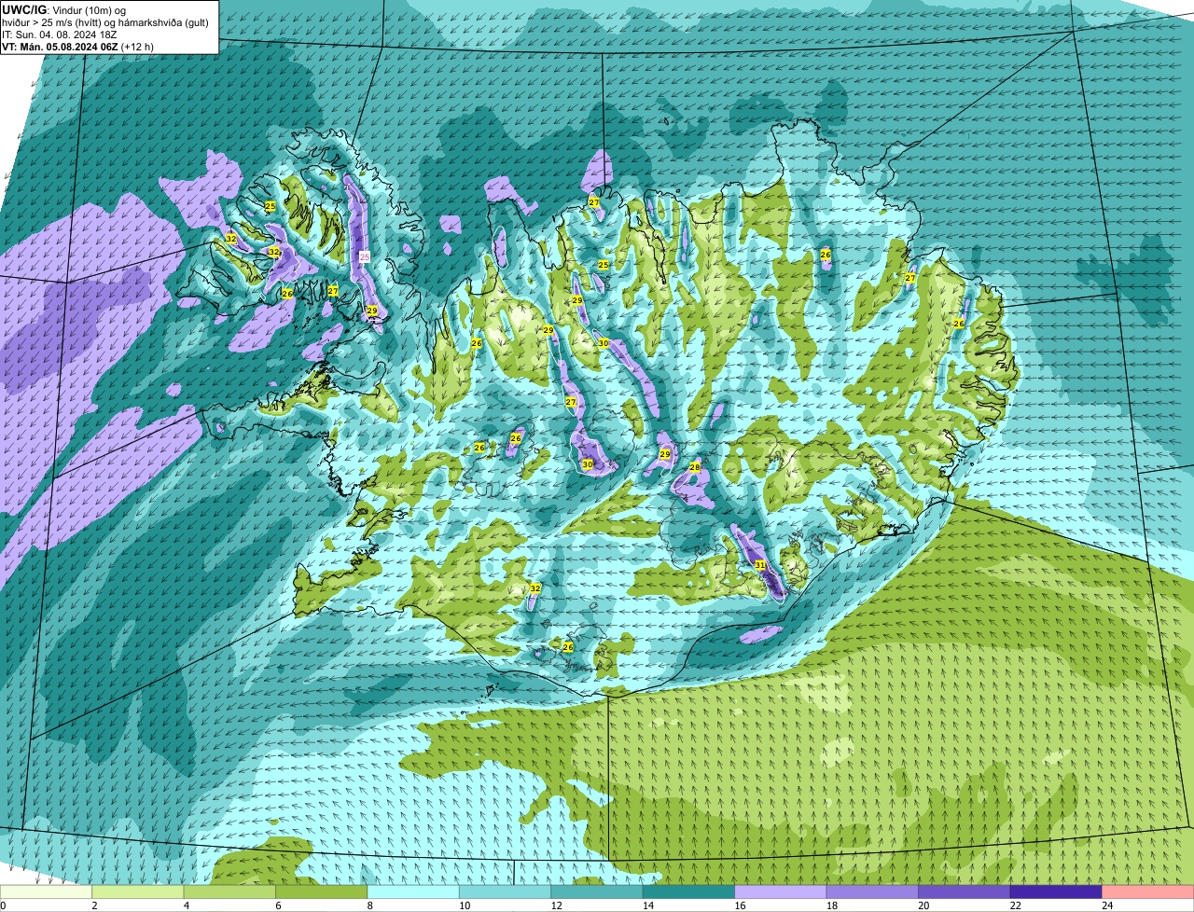The width and height of the screenshot is (1194, 912).
Task: Click the 6–8 m/s olive green legend swatch
Action: tap(322, 892)
